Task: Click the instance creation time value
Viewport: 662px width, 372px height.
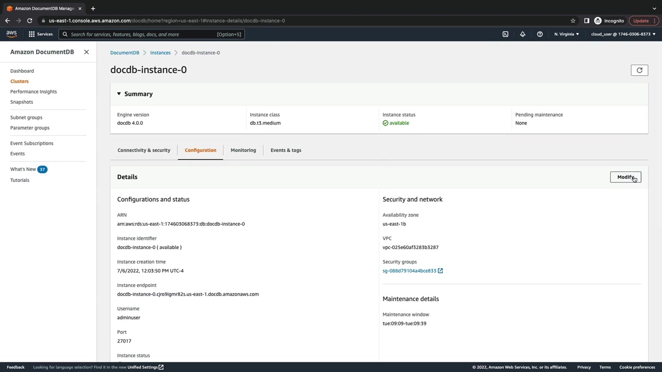Action: click(x=151, y=271)
